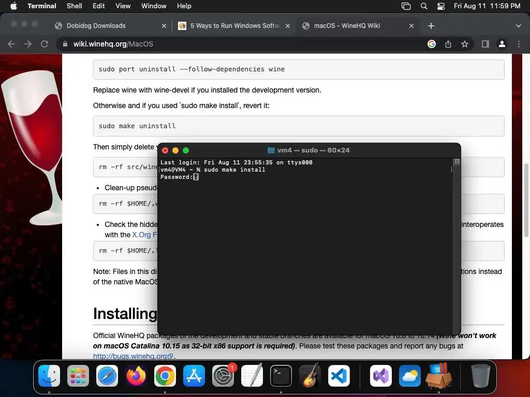Image resolution: width=530 pixels, height=397 pixels.
Task: Open Spotlight search in menu bar
Action: (x=423, y=6)
